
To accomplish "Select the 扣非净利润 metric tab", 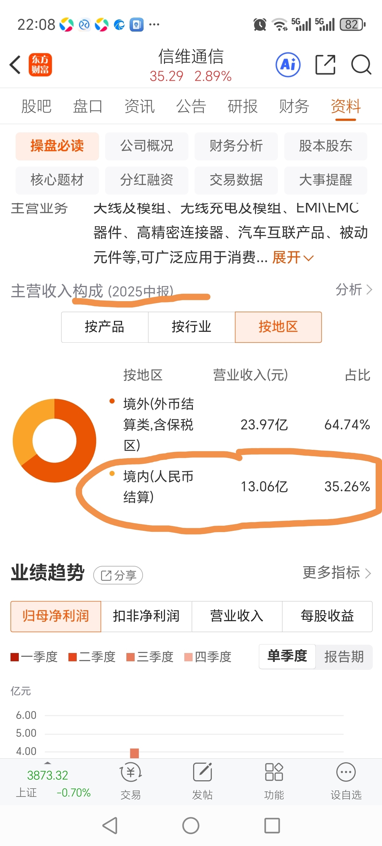I will tap(146, 616).
